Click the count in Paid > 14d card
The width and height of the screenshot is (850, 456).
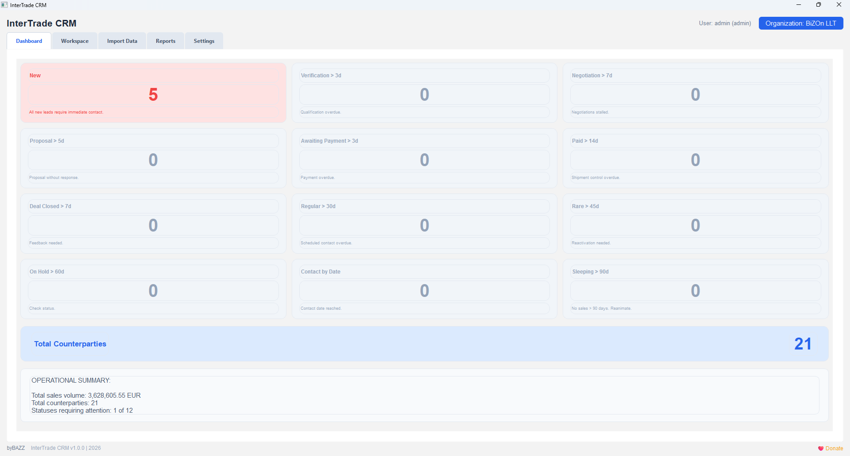695,160
